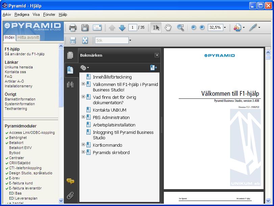The width and height of the screenshot is (274, 206).
Task: Expand the PBS Administration bookmark
Action: pyautogui.click(x=83, y=117)
